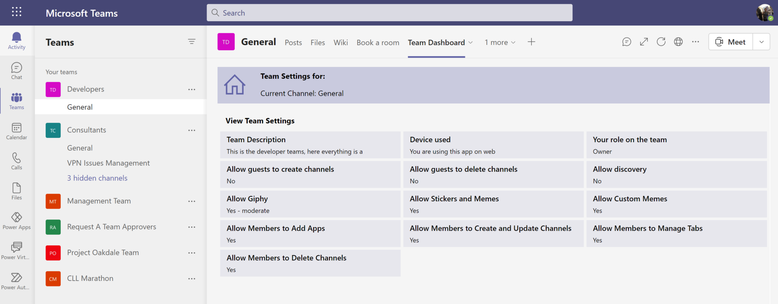Open more options for Management Team

192,201
